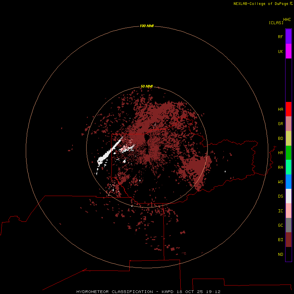Click the GC gray legend swatch

click(x=288, y=225)
